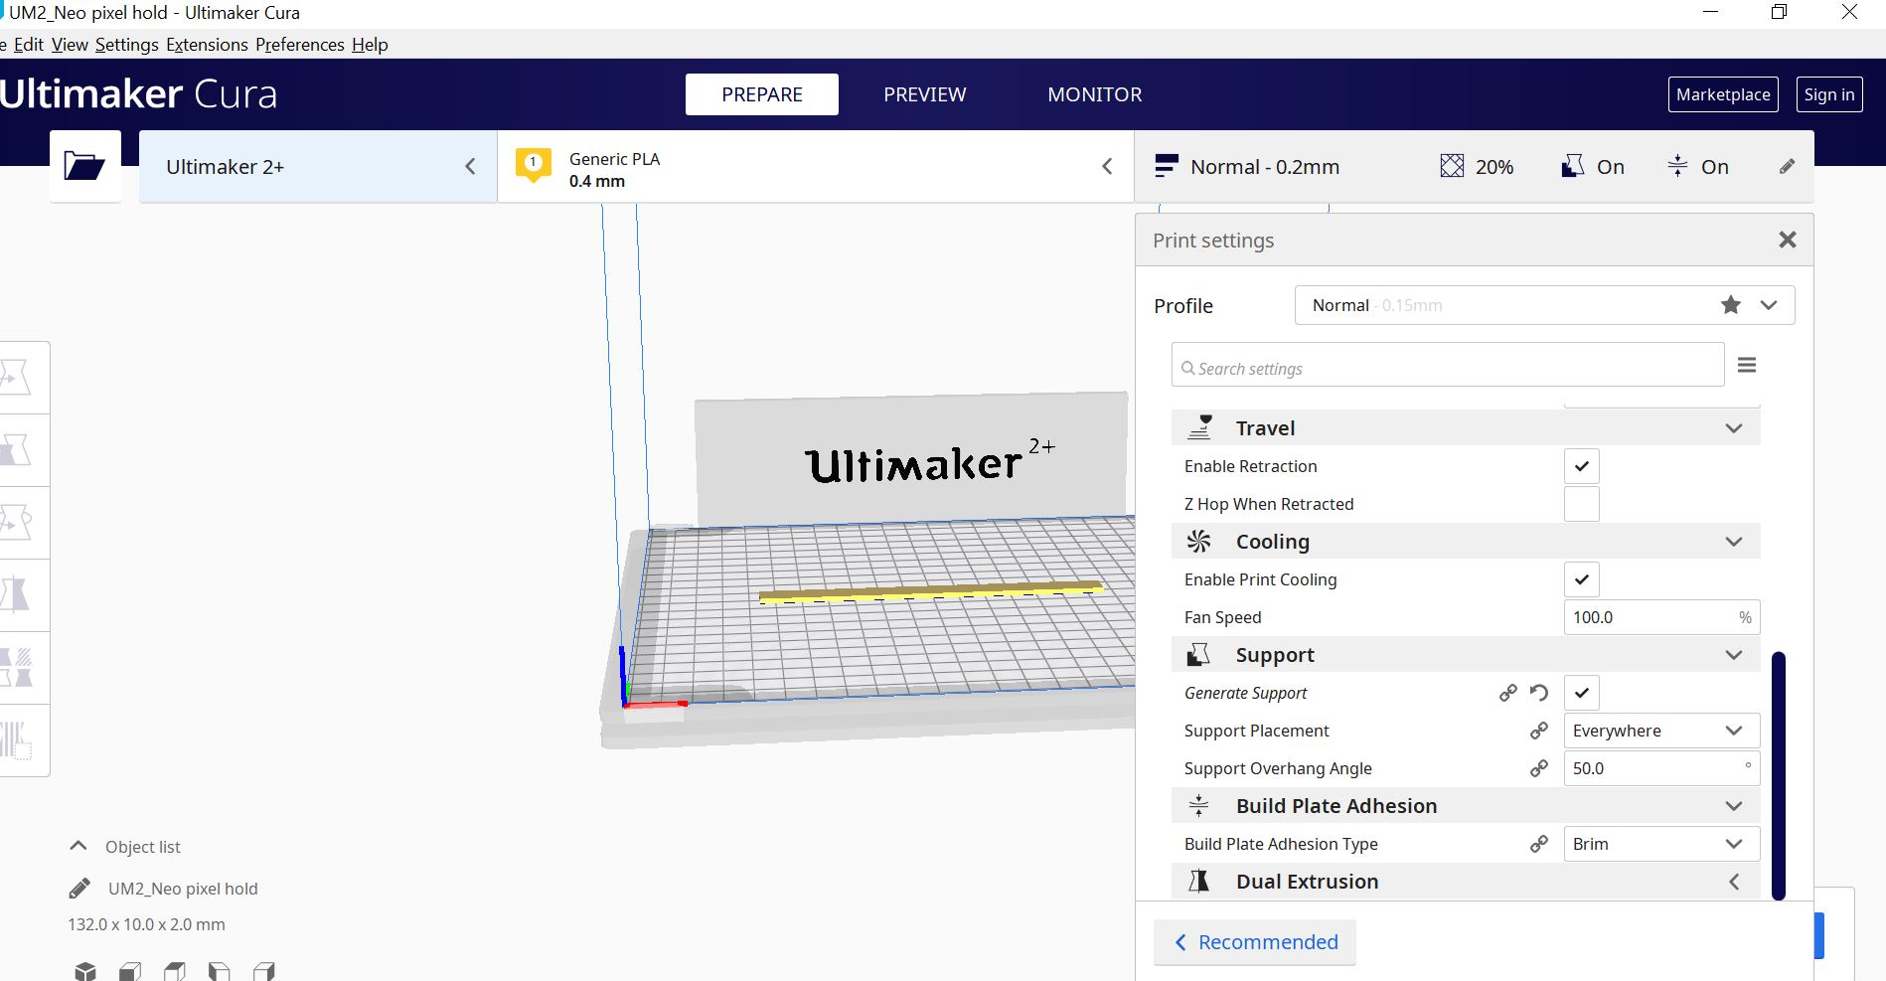Open the Help menu
This screenshot has height=981, width=1886.
pos(370,45)
